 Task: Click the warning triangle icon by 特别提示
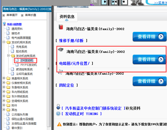pyautogui.click(x=59, y=124)
